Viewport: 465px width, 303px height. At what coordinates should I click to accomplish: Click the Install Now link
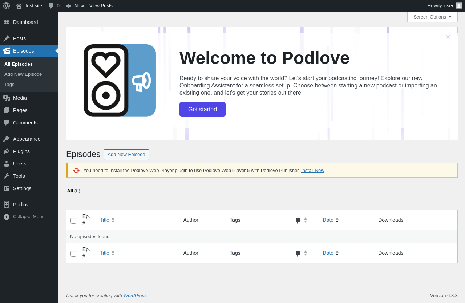tap(313, 171)
